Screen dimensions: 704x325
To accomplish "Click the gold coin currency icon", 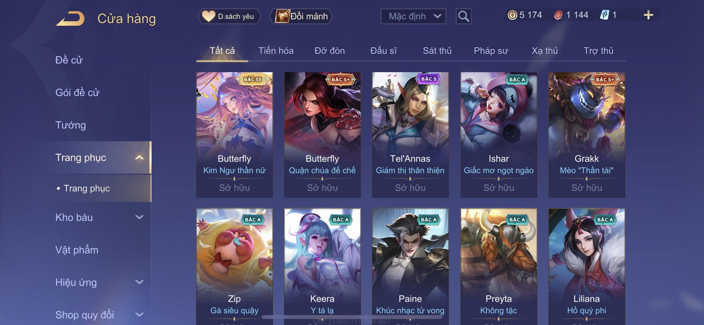I will [512, 15].
